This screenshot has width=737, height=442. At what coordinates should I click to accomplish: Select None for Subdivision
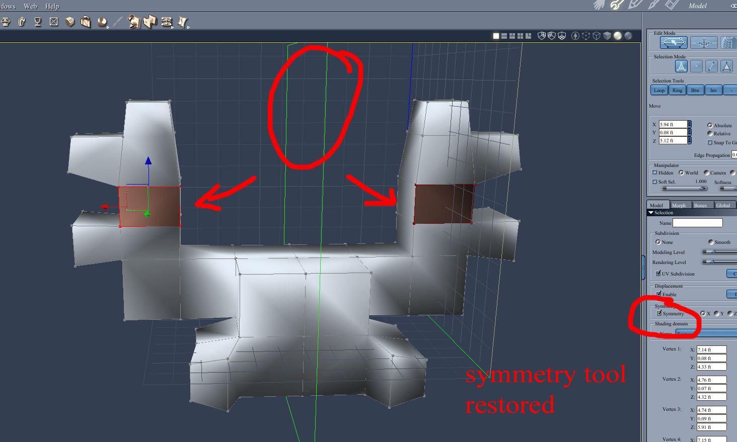click(658, 242)
